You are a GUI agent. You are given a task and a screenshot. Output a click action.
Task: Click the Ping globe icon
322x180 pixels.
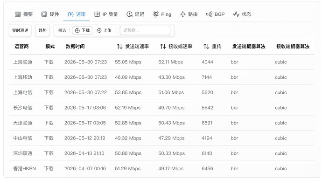(x=156, y=14)
